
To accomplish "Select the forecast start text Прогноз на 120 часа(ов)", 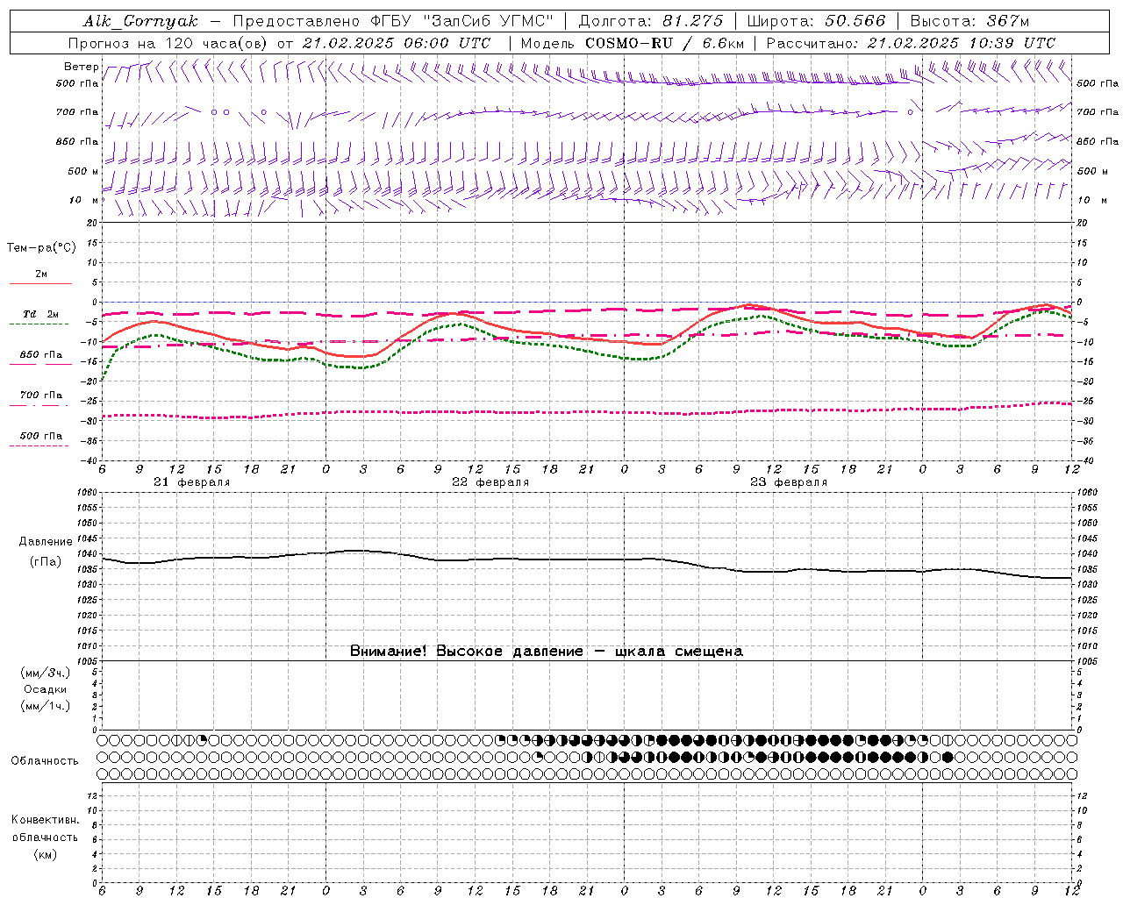I will point(169,43).
